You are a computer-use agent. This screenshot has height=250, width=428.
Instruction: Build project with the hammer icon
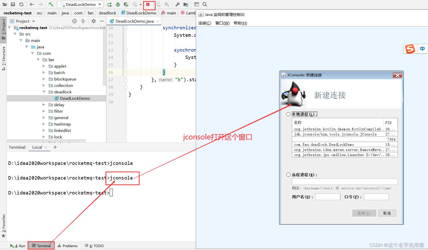tap(51, 4)
